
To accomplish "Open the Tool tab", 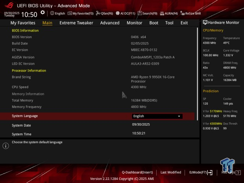I will point(169,23).
